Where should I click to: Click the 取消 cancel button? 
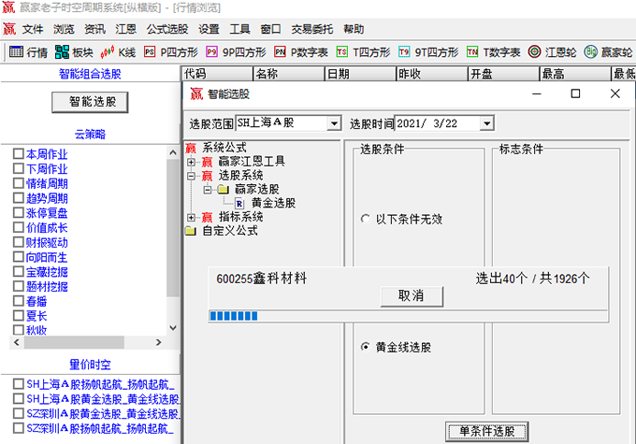click(411, 295)
